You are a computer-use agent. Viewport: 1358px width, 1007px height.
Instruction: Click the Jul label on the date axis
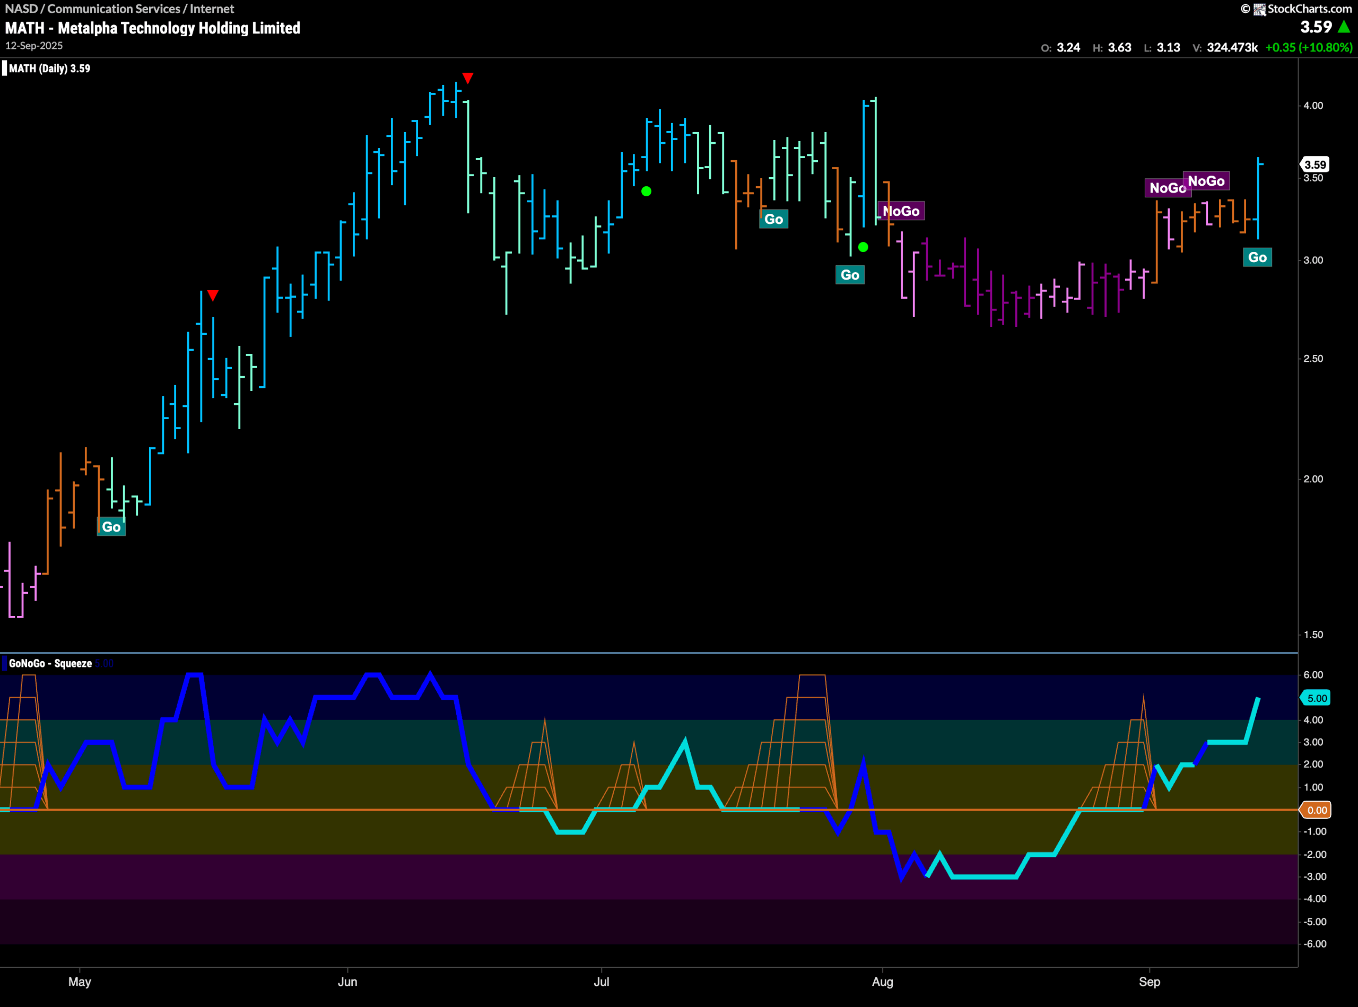pyautogui.click(x=602, y=982)
